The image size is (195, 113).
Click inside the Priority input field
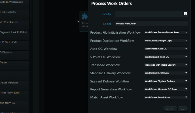tap(149, 14)
